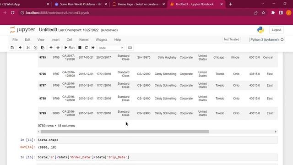293x165 pixels.
Task: Close the Untitled3 Jupyter Notebook tab
Action: pyautogui.click(x=222, y=4)
